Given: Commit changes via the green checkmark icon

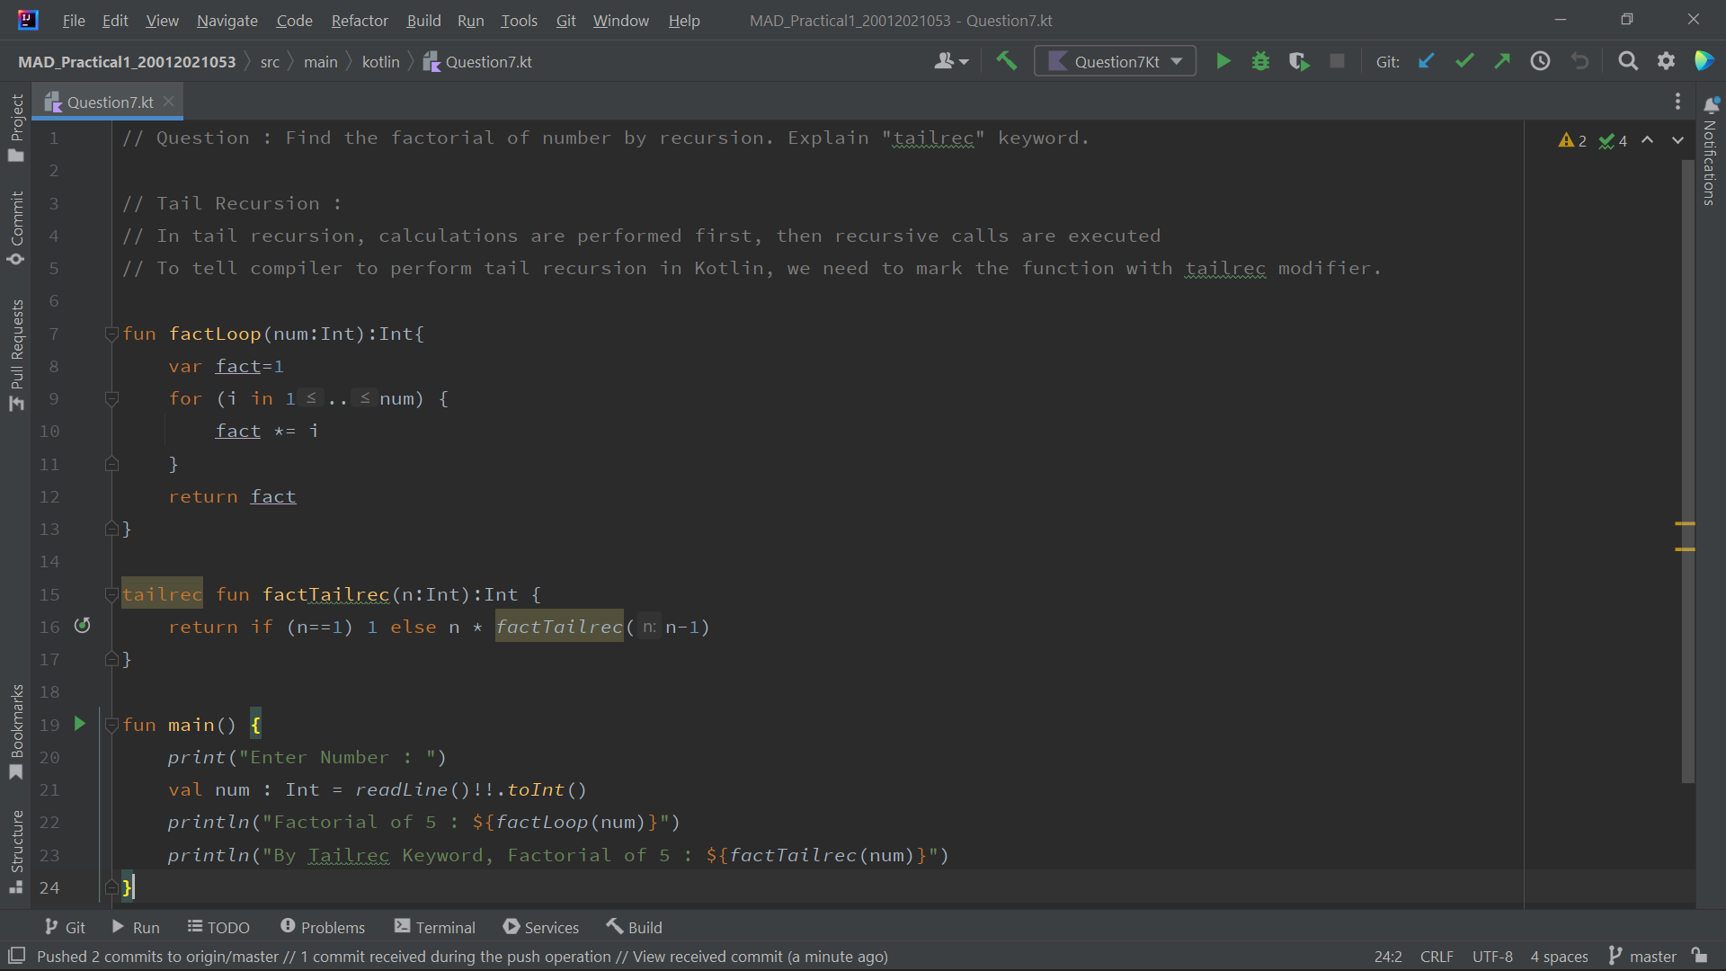Looking at the screenshot, I should 1464,60.
